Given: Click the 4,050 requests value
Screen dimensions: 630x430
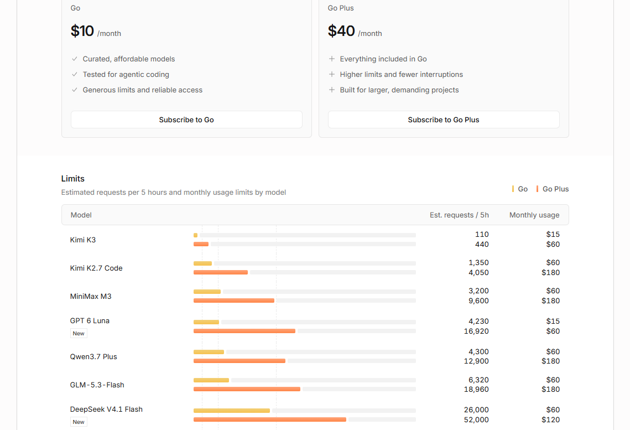Looking at the screenshot, I should pos(478,272).
